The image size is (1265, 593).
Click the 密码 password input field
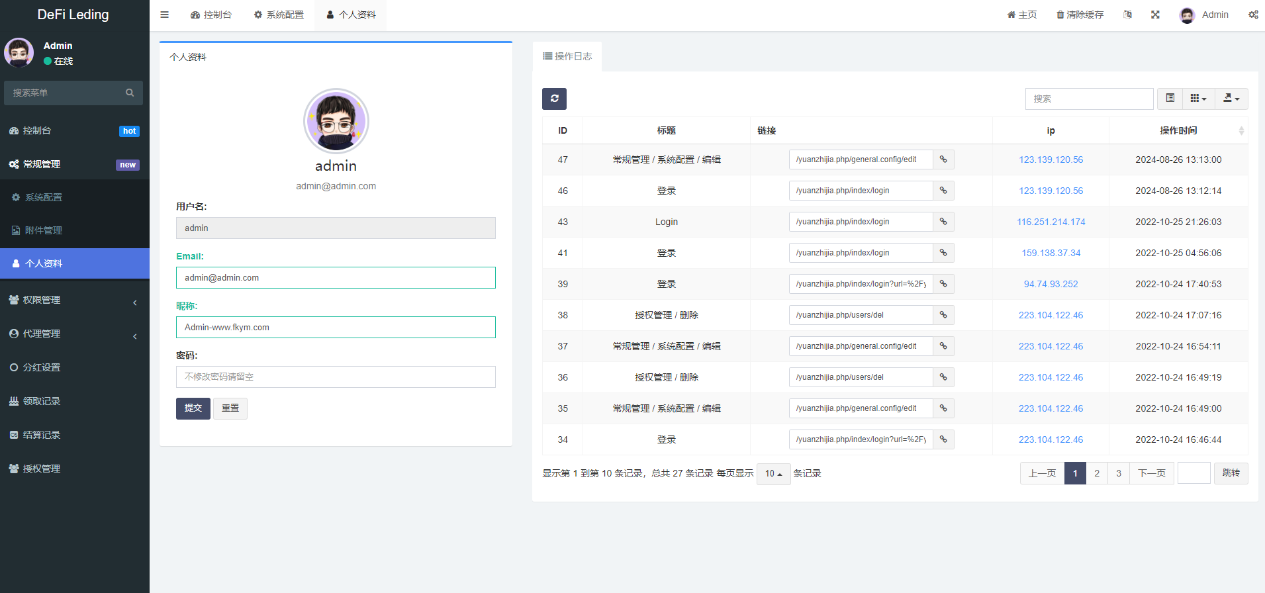[336, 377]
